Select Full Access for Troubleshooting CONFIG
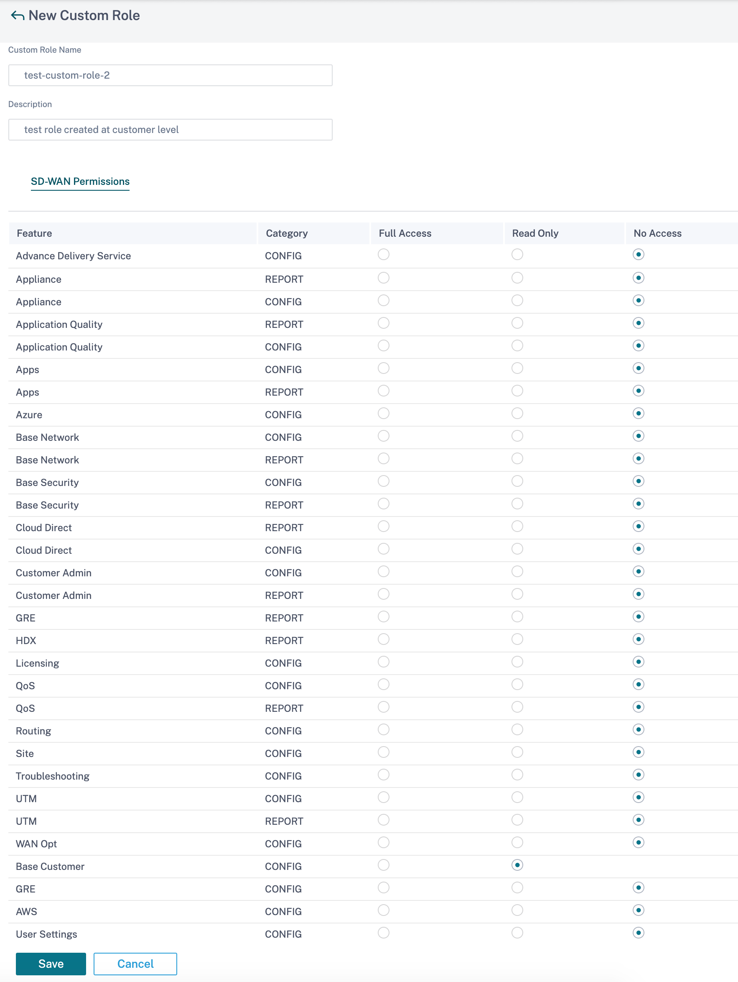The image size is (738, 982). pyautogui.click(x=384, y=775)
